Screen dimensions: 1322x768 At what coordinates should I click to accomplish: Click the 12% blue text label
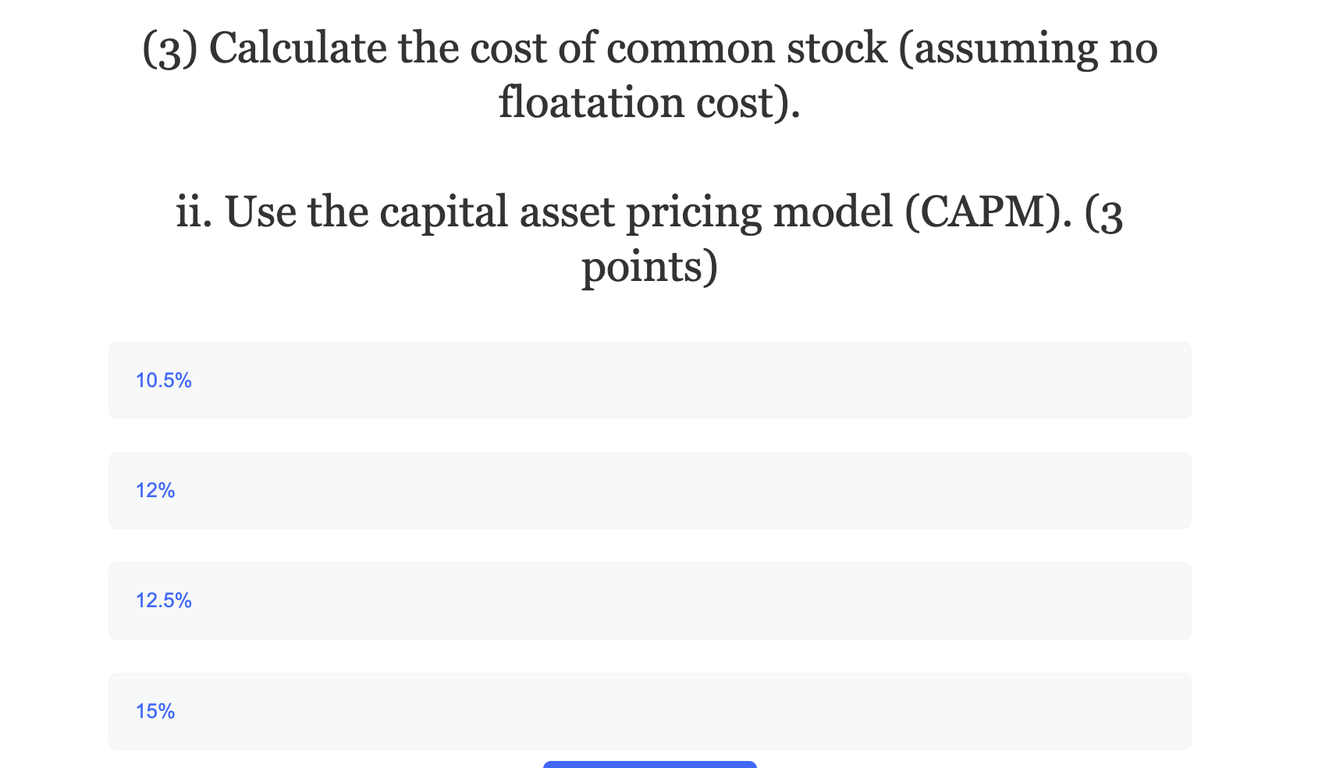pos(155,490)
